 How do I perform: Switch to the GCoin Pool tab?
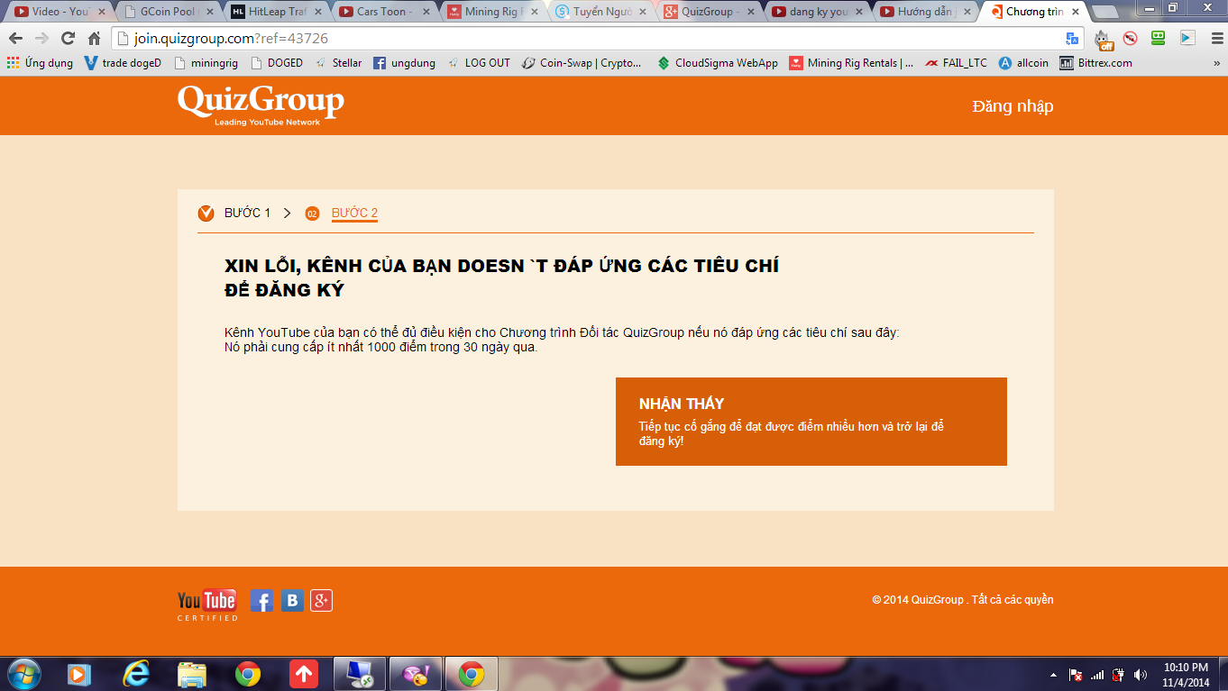pyautogui.click(x=170, y=12)
